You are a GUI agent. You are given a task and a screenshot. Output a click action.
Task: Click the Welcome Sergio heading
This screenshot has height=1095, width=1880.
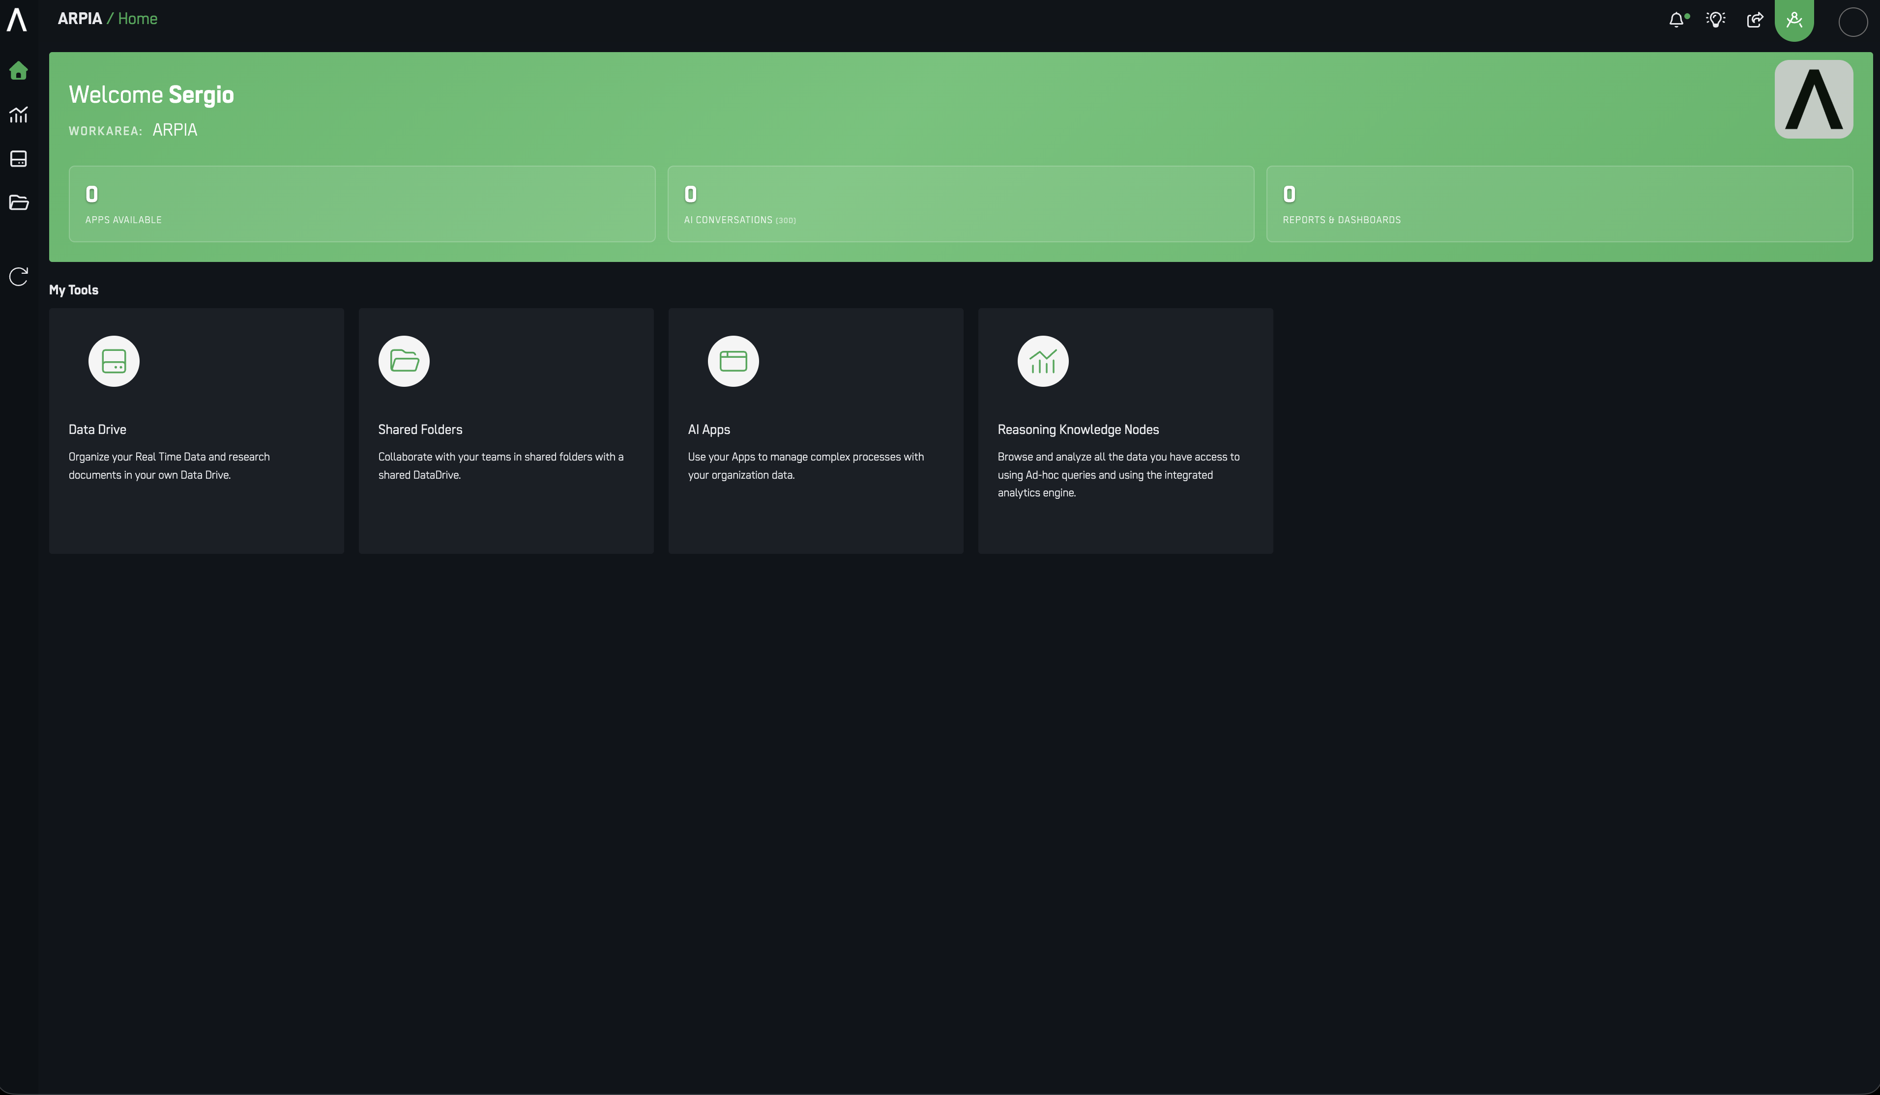coord(151,95)
